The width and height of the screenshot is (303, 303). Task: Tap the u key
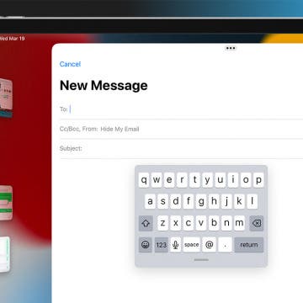pyautogui.click(x=221, y=180)
